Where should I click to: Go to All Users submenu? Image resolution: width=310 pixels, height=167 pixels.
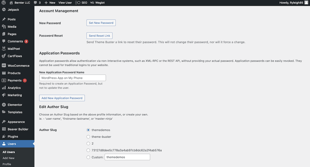[x=9, y=152]
